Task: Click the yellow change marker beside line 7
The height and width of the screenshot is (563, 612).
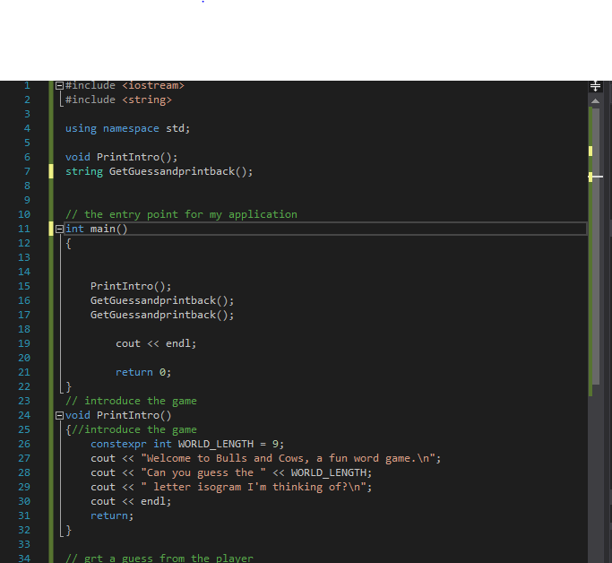Action: (x=51, y=171)
